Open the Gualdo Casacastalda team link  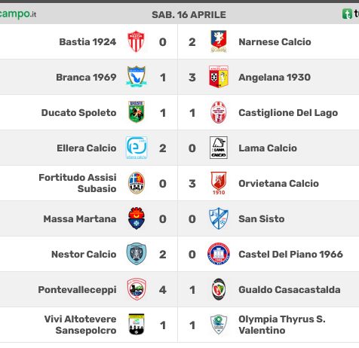(290, 289)
